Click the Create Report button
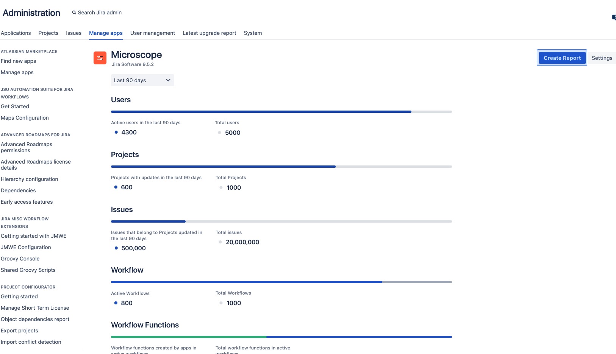Screen dimensions: 616x354 [x=562, y=58]
